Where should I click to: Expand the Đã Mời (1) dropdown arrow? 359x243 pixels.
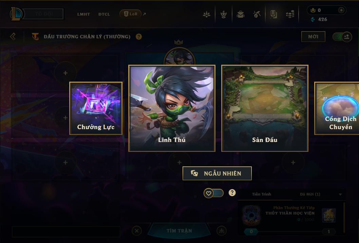tap(340, 194)
